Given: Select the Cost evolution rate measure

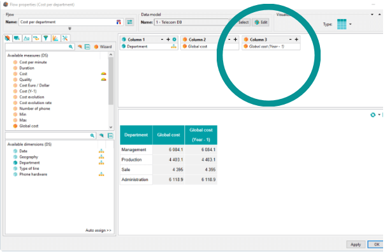Looking at the screenshot, I should 36,103.
